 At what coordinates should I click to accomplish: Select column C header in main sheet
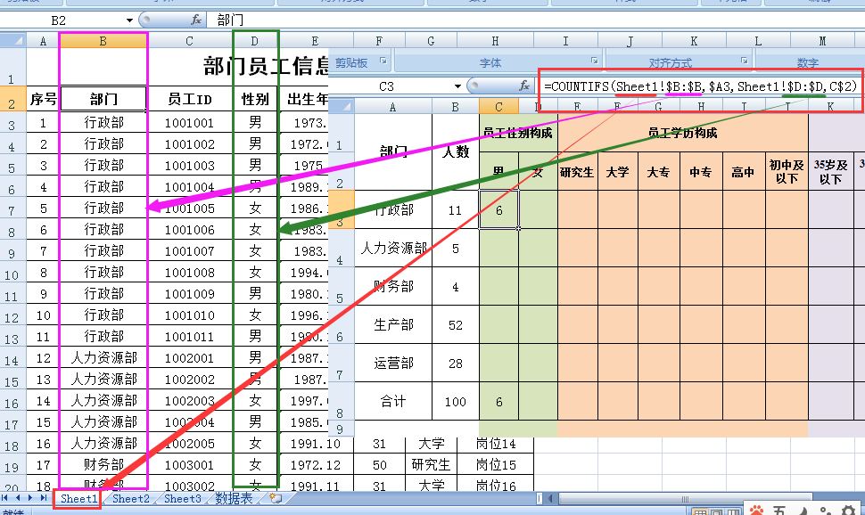189,40
